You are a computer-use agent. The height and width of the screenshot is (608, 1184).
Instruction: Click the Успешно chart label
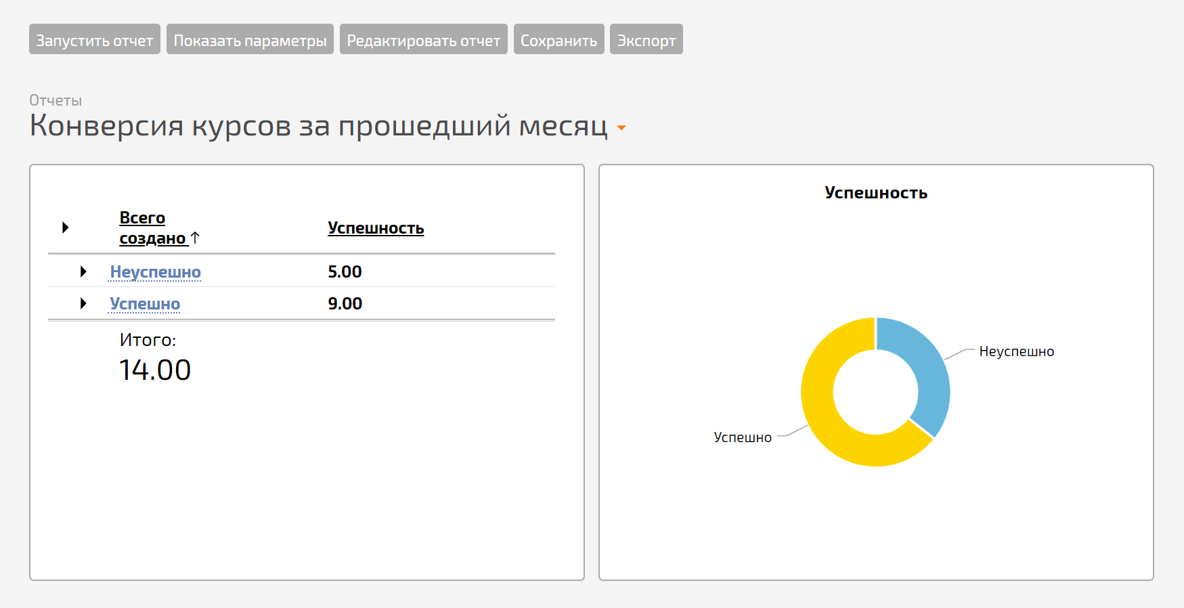click(743, 437)
